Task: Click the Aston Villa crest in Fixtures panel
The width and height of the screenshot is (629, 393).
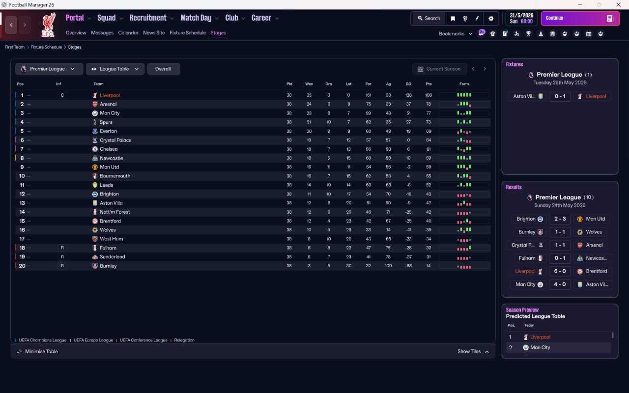Action: click(541, 96)
